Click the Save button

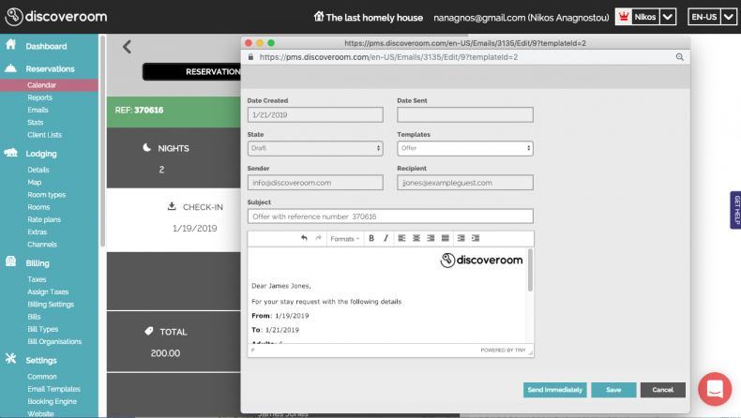tap(613, 390)
